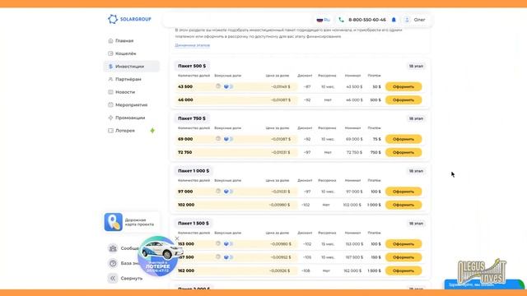The width and height of the screenshot is (527, 296).
Task: Click the SOLARGROUP logo
Action: [x=129, y=19]
